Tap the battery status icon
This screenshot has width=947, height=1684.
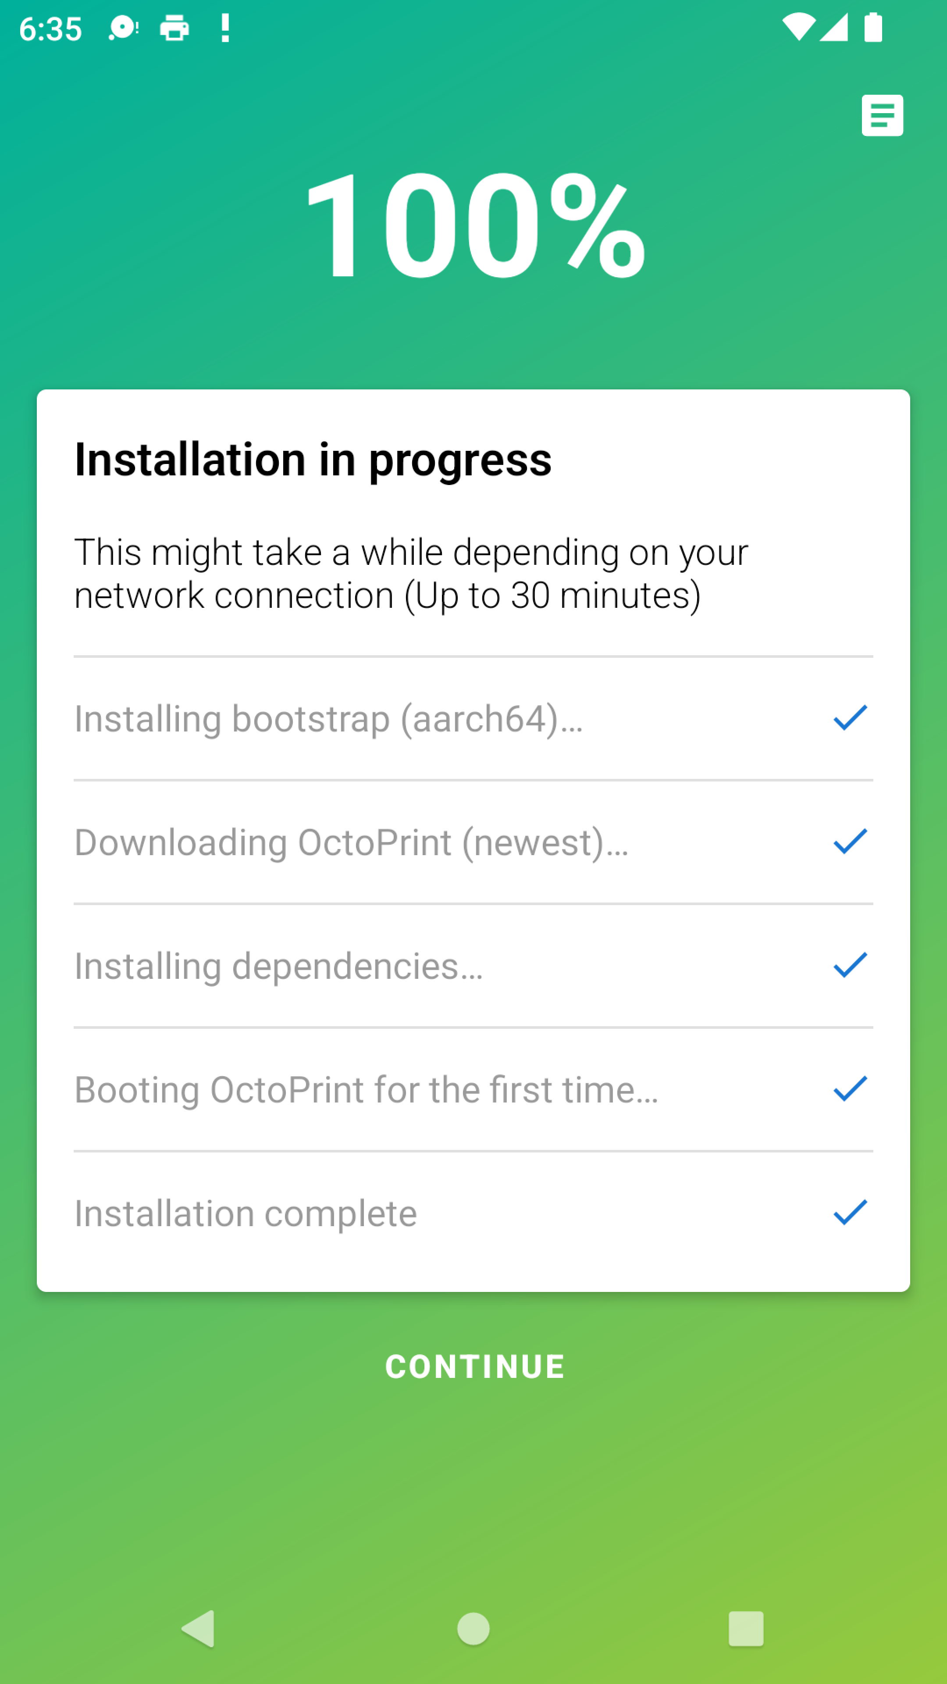pyautogui.click(x=872, y=28)
